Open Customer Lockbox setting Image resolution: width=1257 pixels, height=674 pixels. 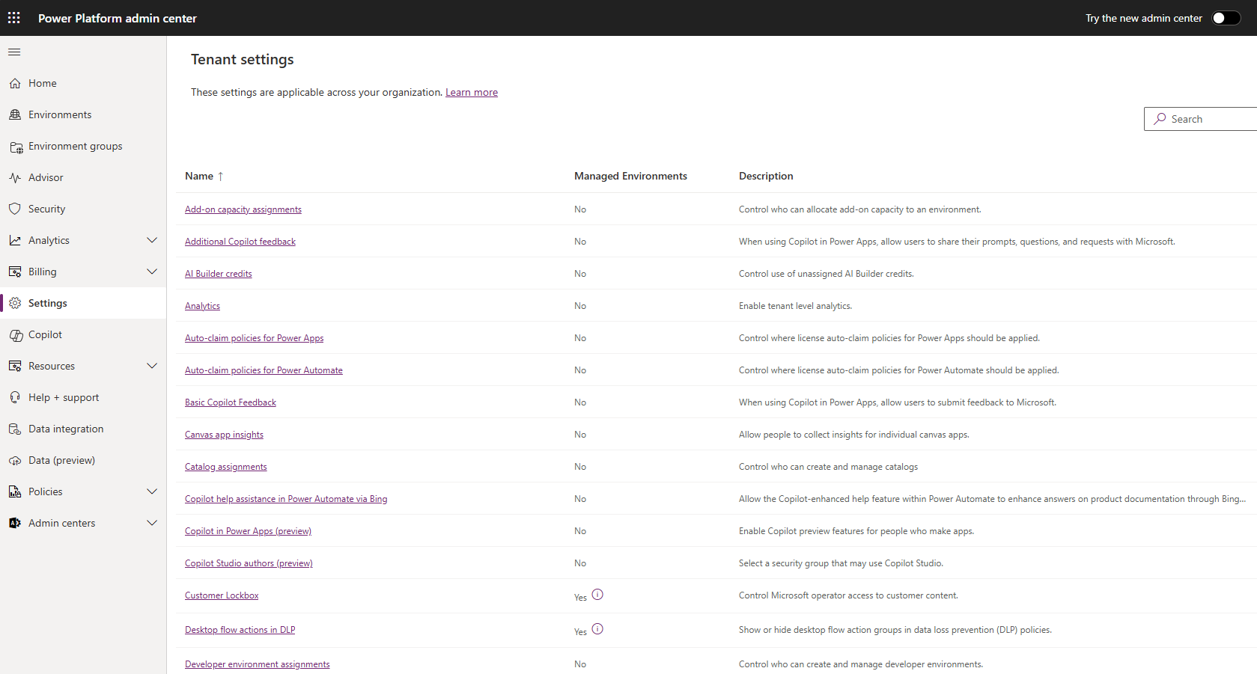tap(222, 595)
